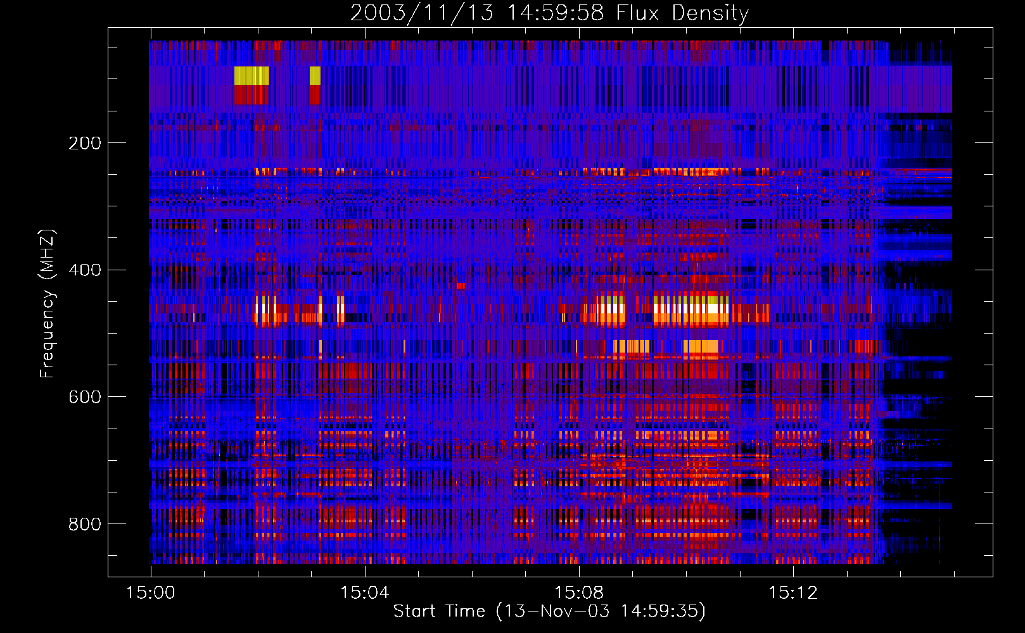Select the 400 frequency tick label
Screen dimensions: 1025x633
pyautogui.click(x=85, y=270)
